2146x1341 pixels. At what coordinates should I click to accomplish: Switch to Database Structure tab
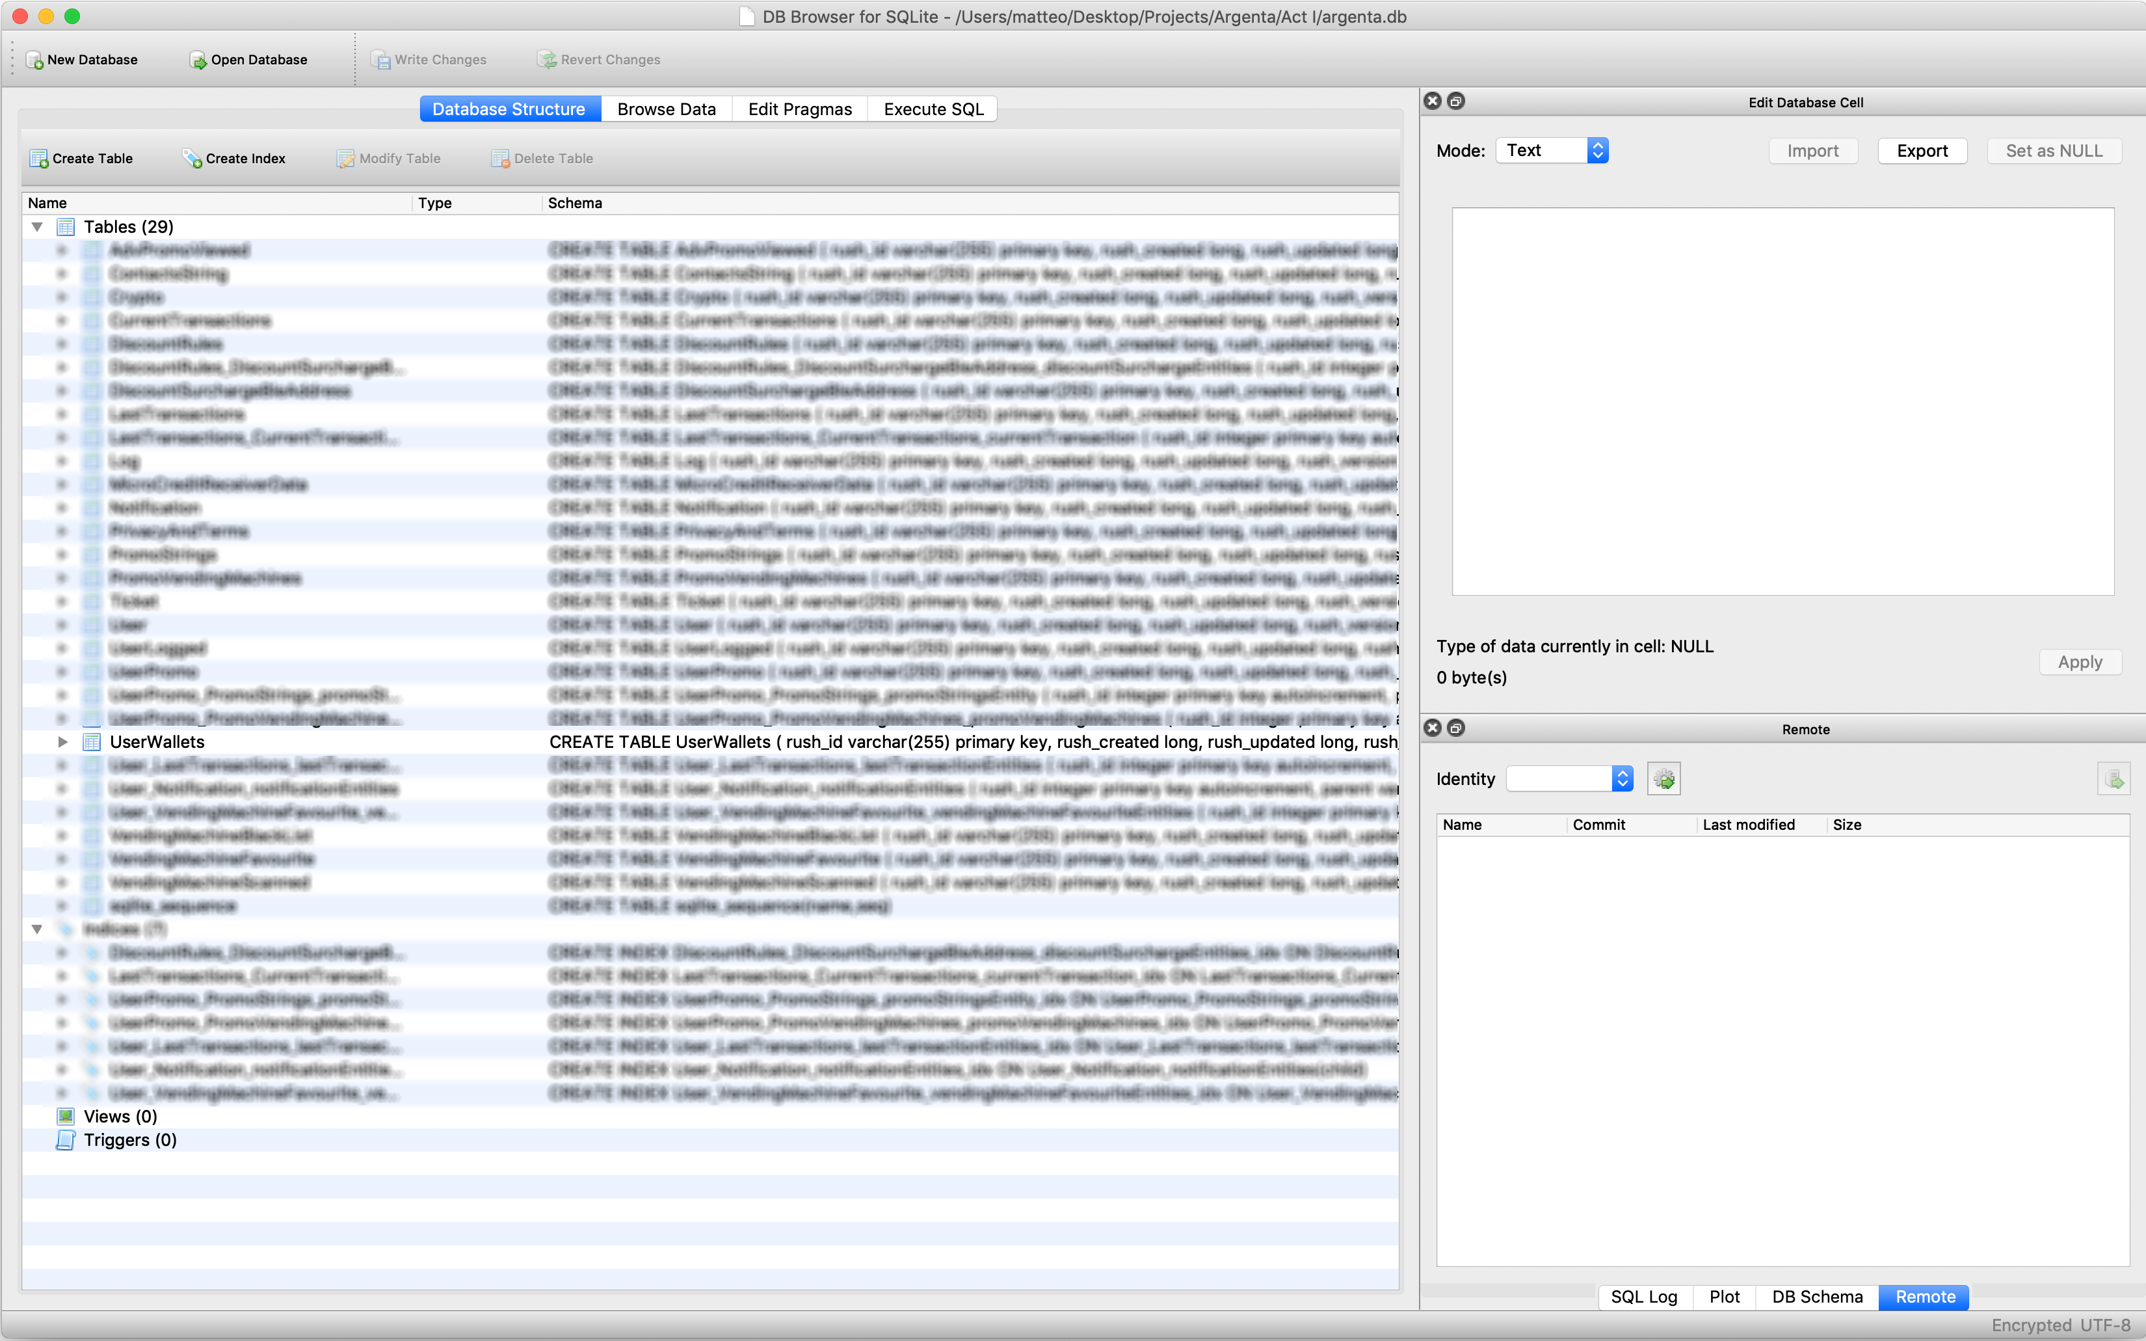click(x=510, y=109)
